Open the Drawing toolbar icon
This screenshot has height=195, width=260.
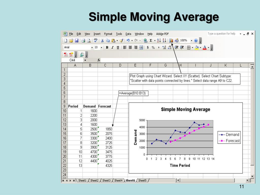(177, 40)
